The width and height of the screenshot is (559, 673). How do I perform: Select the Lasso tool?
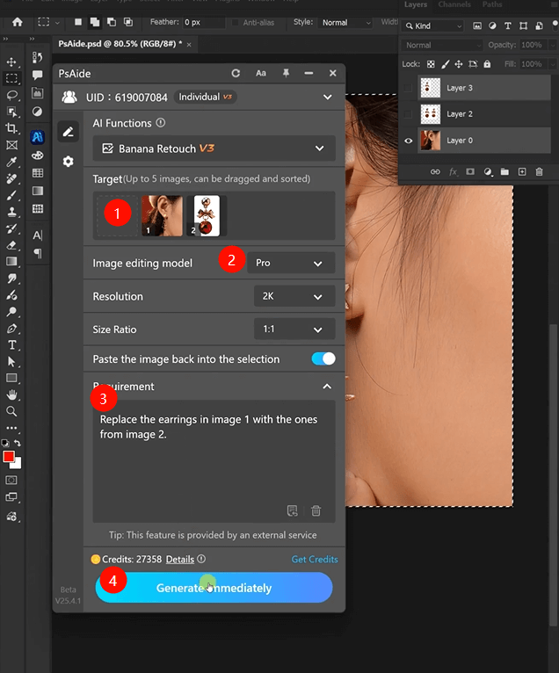[11, 95]
